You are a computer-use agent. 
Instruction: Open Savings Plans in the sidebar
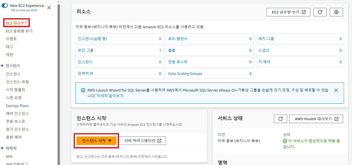[x=17, y=106]
